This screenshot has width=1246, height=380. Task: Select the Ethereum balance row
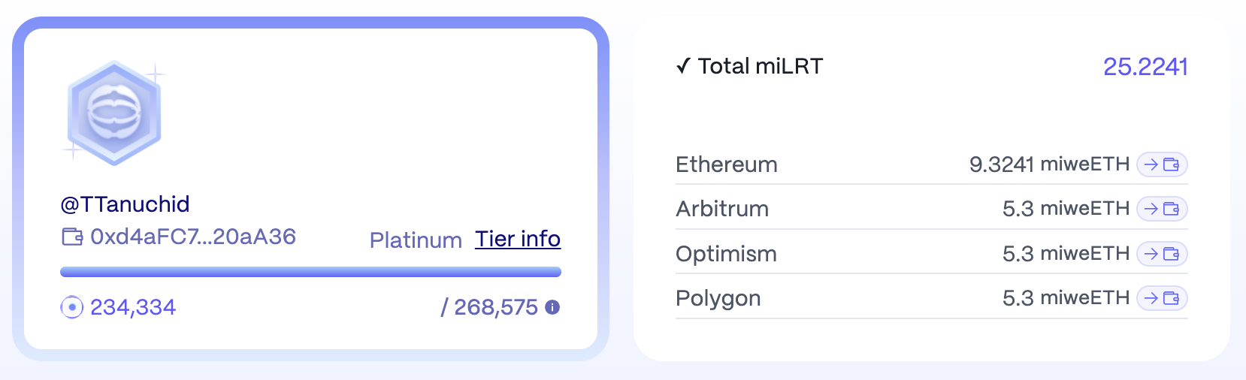(932, 164)
